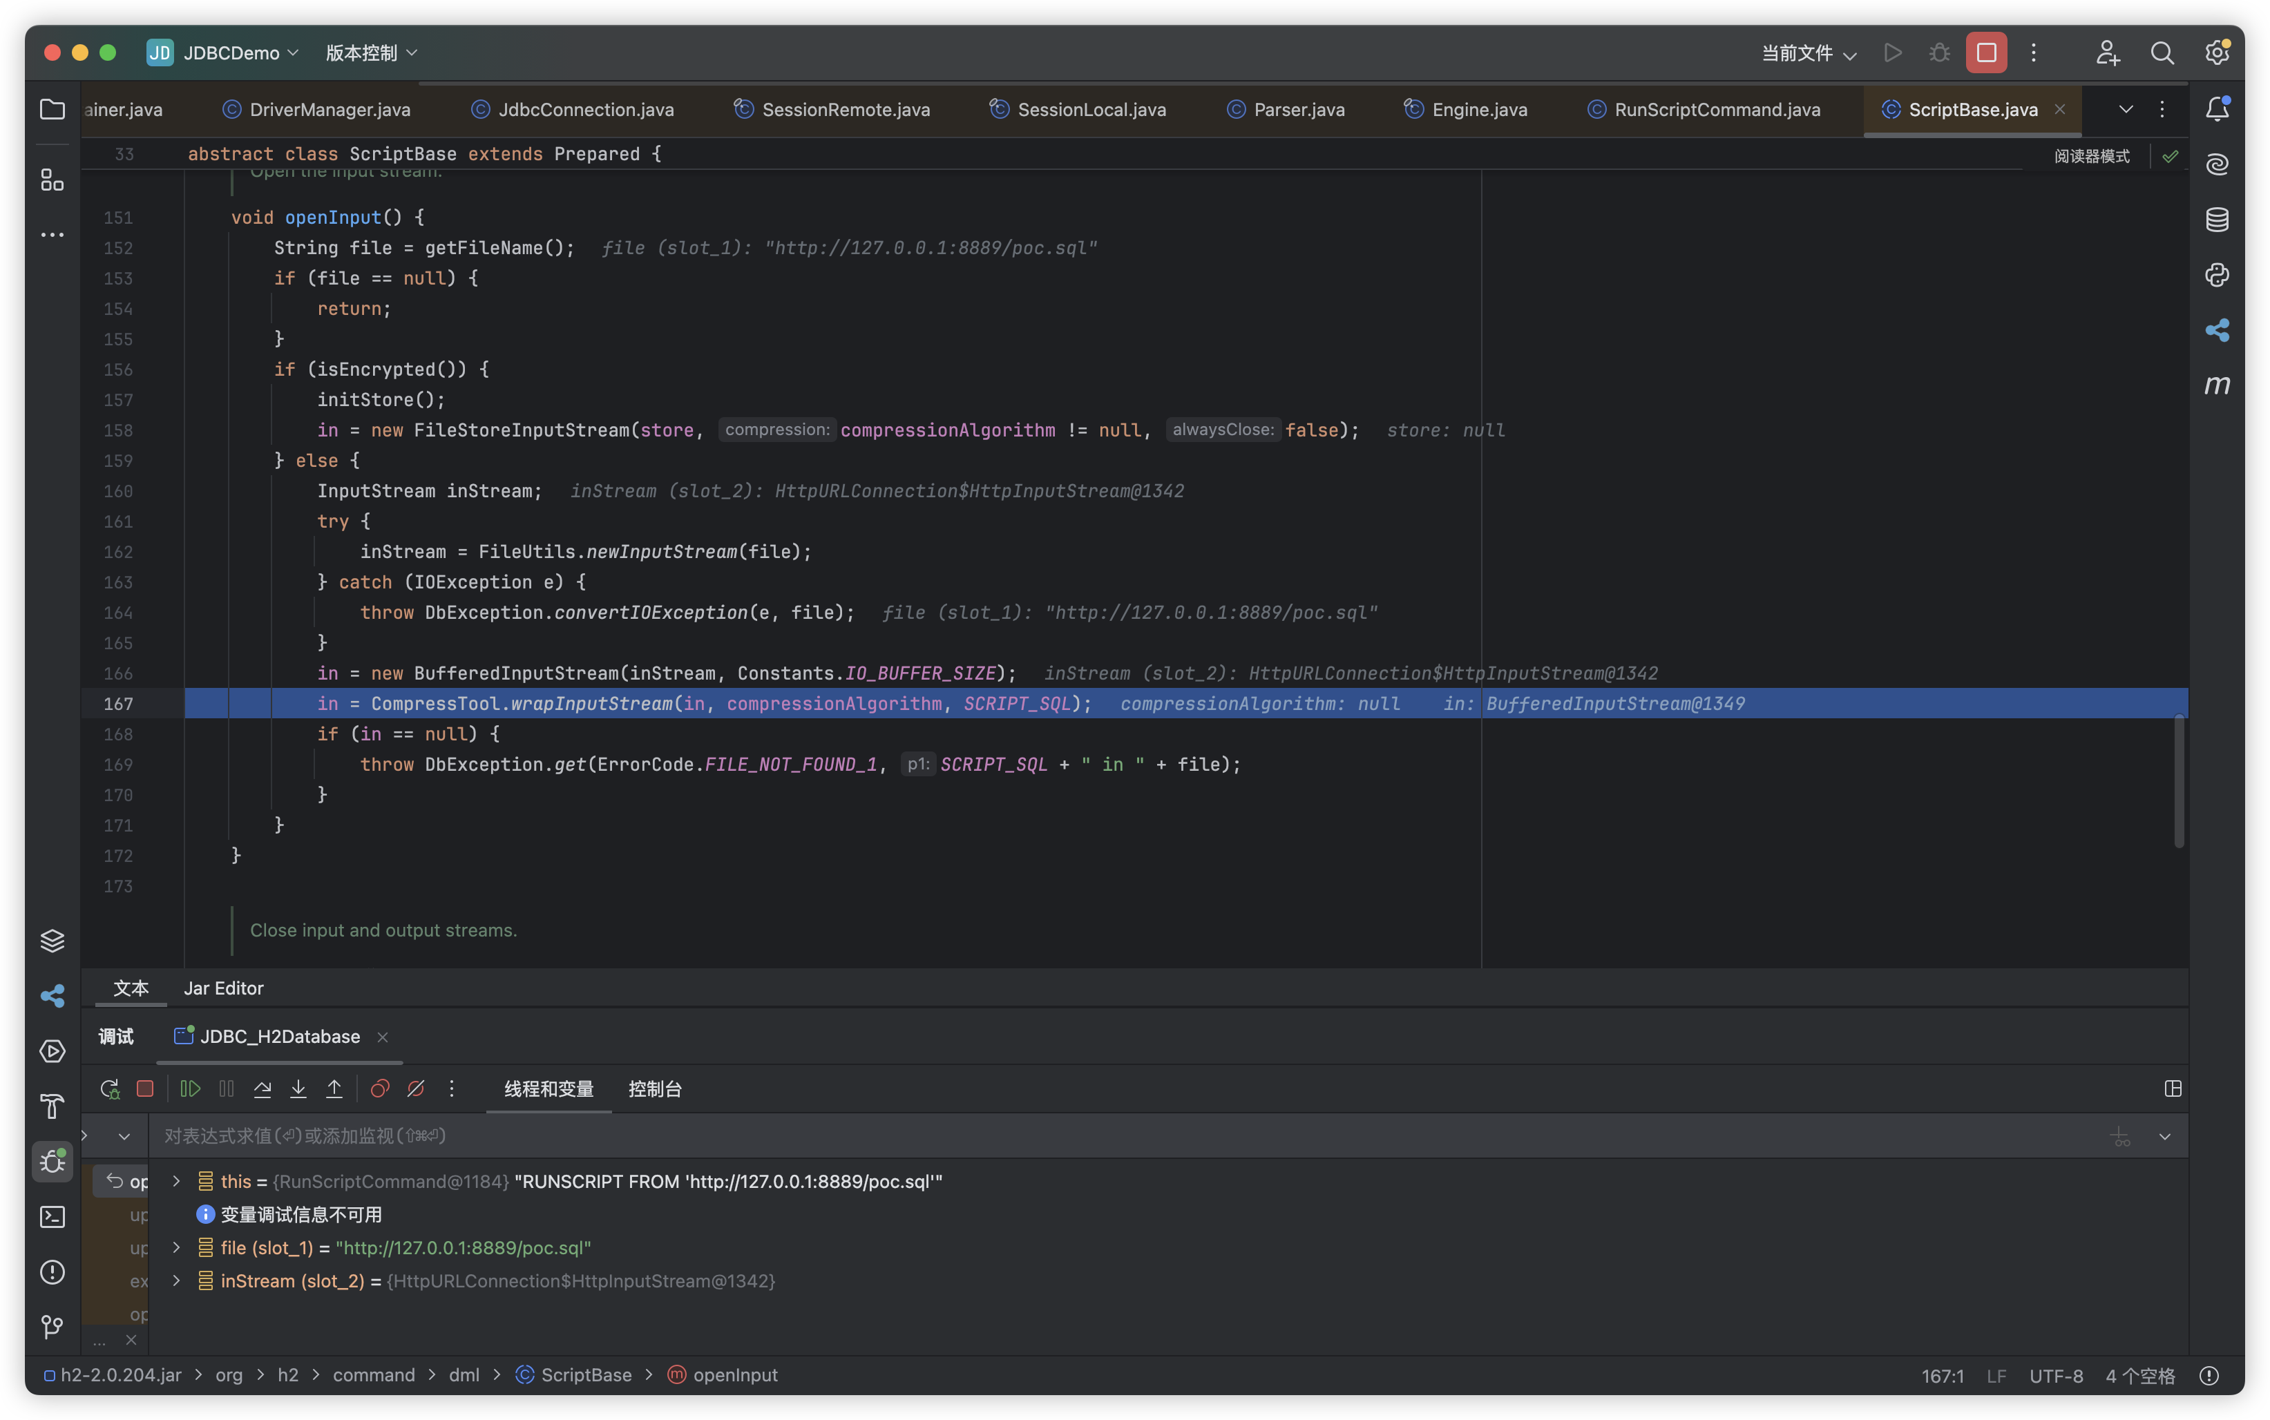This screenshot has height=1420, width=2270.
Task: Open the Project folder tool window
Action: click(53, 109)
